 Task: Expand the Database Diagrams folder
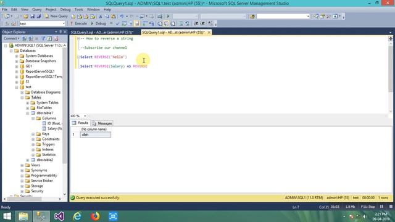[22, 92]
